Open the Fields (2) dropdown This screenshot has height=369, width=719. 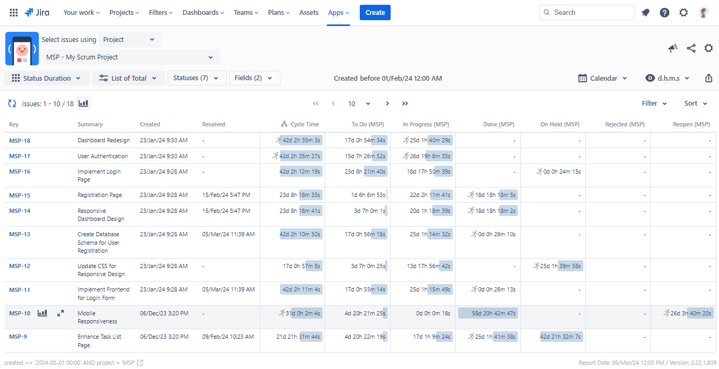(x=255, y=78)
